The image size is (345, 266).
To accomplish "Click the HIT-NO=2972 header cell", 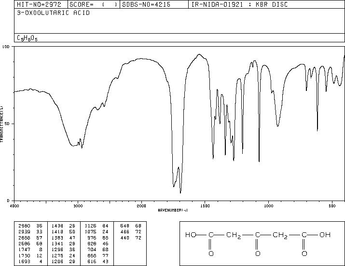I will pyautogui.click(x=39, y=4).
